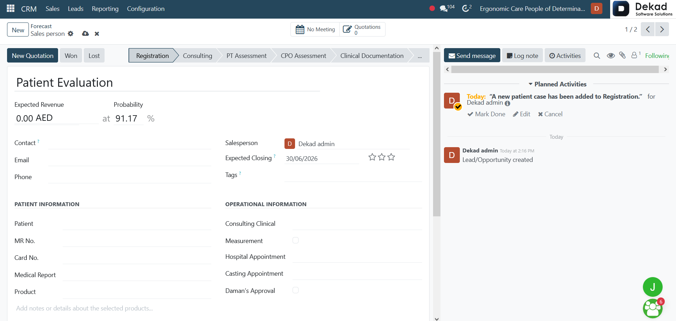Open company switcher Ergonomic Care People

pos(532,8)
